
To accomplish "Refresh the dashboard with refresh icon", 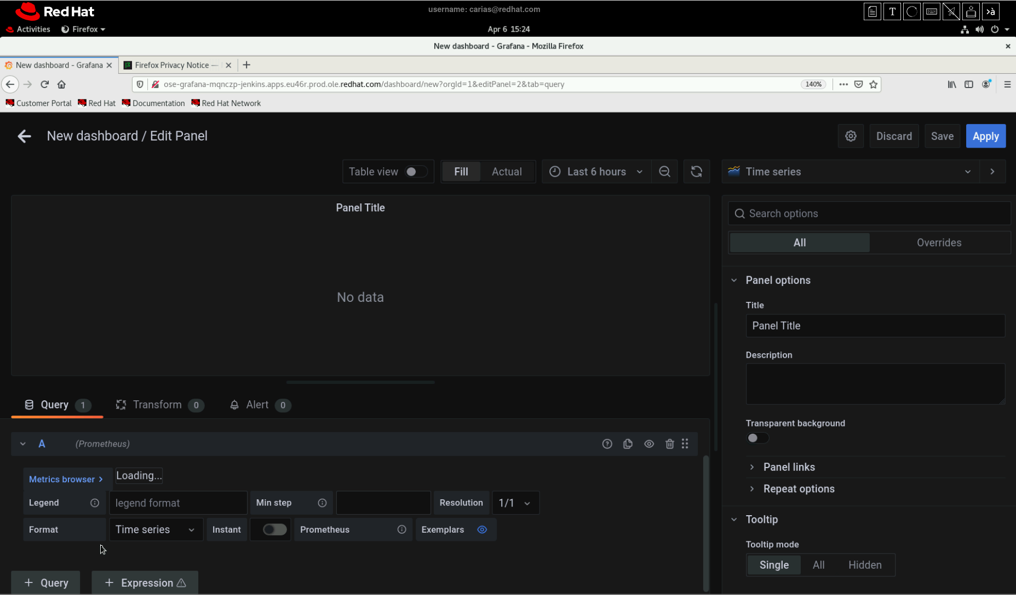I will coord(696,172).
